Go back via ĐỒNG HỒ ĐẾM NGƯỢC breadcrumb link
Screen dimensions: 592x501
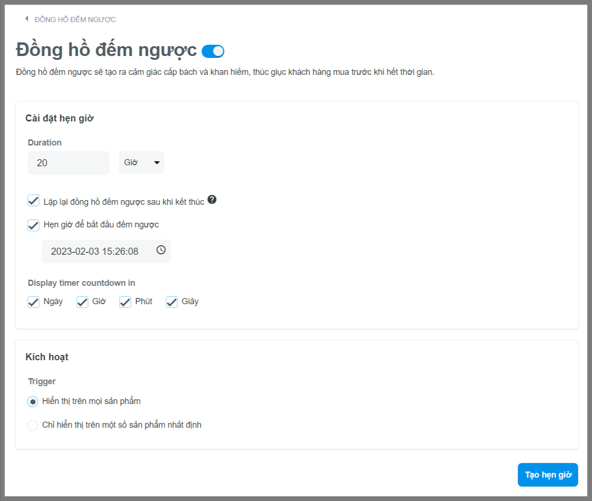coord(75,19)
